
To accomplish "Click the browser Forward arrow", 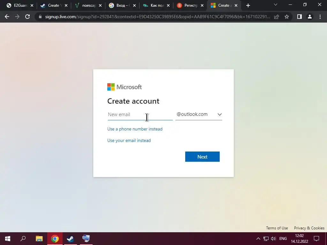I will click(x=17, y=17).
